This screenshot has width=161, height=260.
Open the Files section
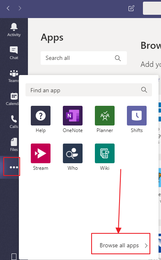tap(14, 145)
